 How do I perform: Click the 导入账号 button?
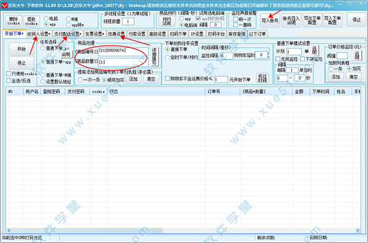(270, 21)
